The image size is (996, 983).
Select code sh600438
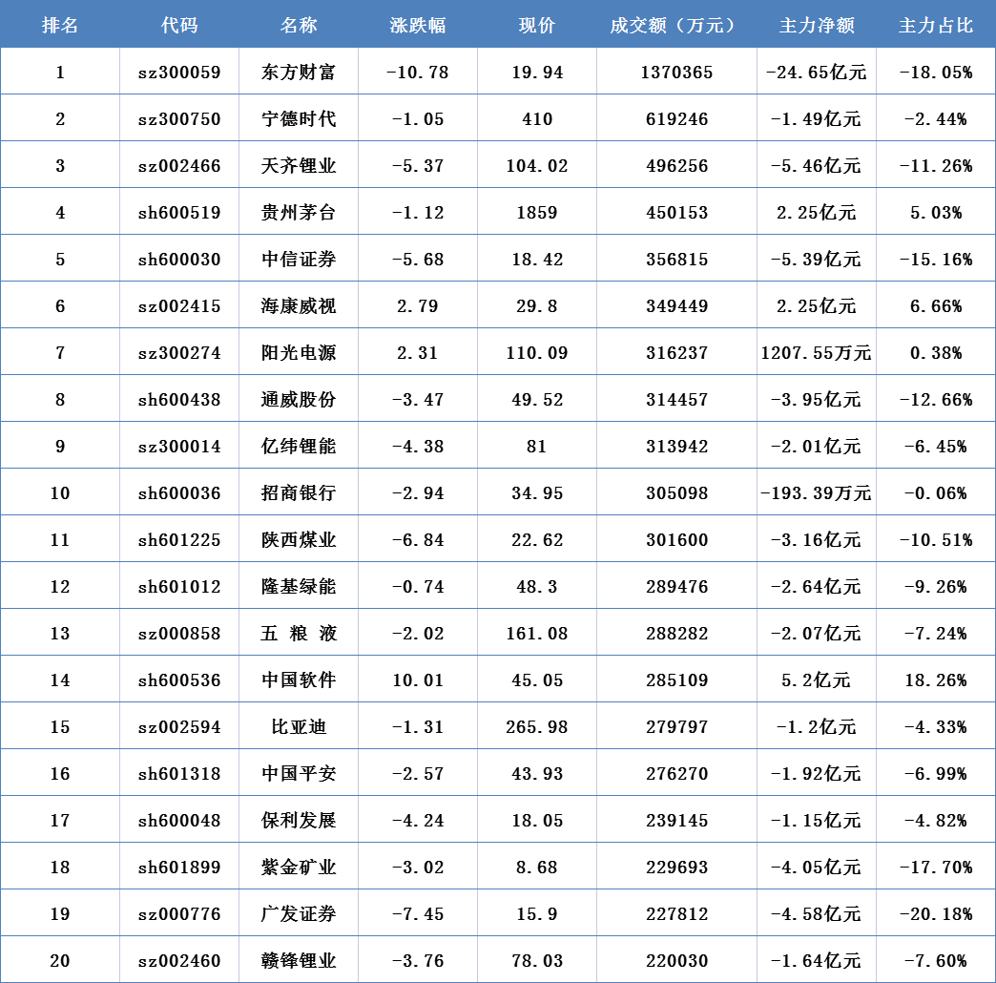179,400
